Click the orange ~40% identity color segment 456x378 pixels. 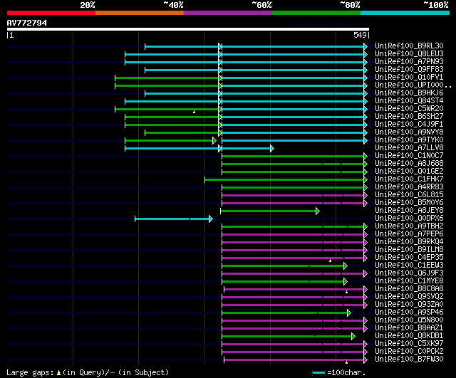tap(140, 13)
